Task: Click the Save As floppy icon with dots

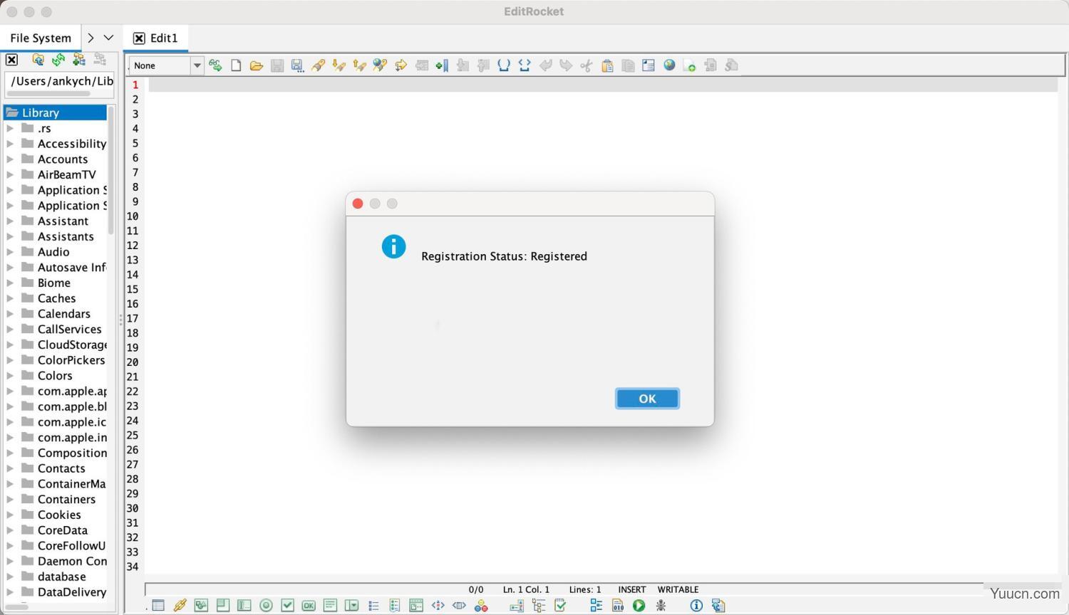Action: tap(297, 65)
